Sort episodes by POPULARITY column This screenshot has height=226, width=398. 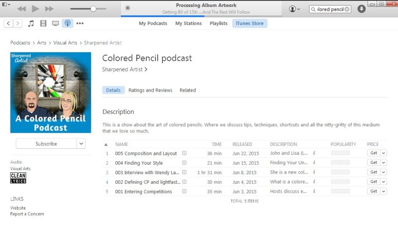click(x=343, y=144)
